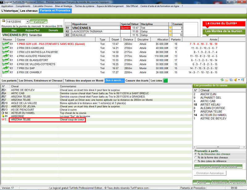Click the binoculars icon for Astre de Beylev
Viewport: 247px width, 190px height.
(3, 90)
